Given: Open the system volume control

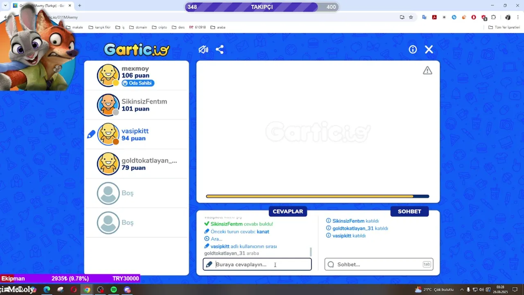Looking at the screenshot, I should 481,290.
